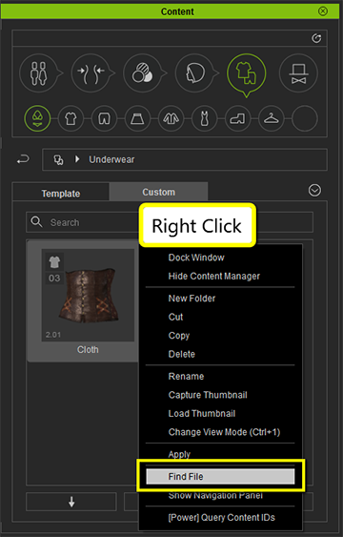Select Change View Mode (Ctrl+1)

224,432
